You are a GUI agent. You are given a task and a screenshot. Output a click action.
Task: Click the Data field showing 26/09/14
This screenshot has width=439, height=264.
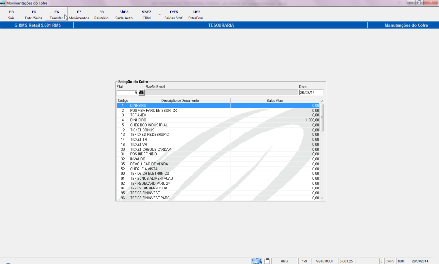point(311,92)
